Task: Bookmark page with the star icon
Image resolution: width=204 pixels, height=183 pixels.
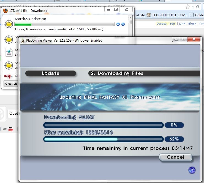Action: [x=188, y=7]
